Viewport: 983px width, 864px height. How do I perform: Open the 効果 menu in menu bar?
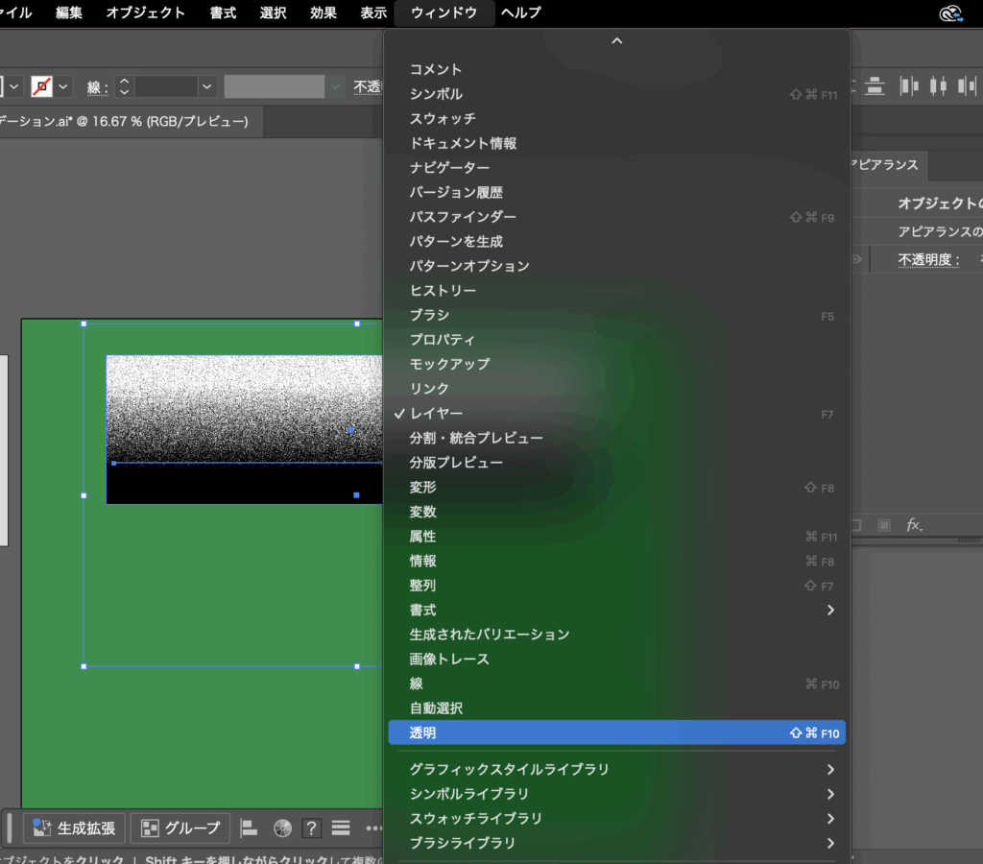[x=324, y=12]
